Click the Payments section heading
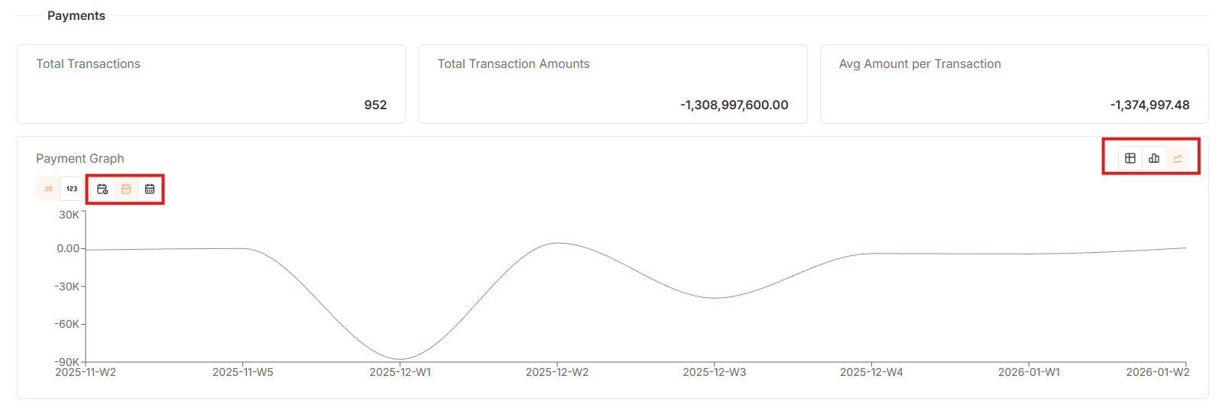Screen dimensions: 1222x411 pyautogui.click(x=76, y=16)
